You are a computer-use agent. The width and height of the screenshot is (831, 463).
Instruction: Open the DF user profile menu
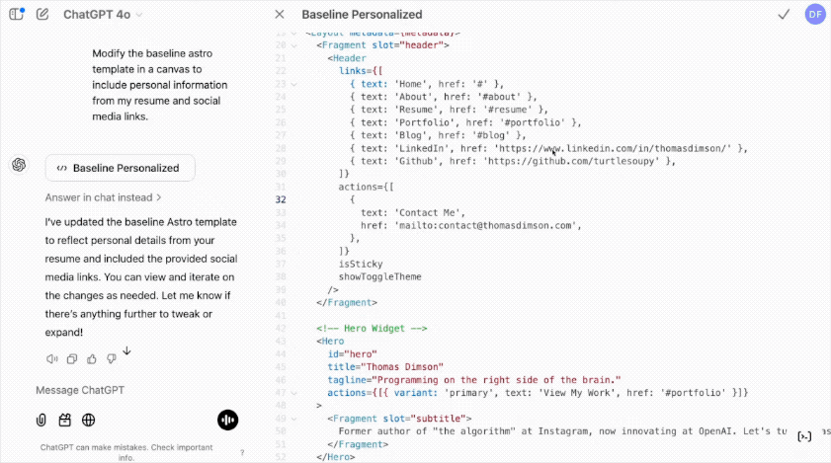(814, 15)
